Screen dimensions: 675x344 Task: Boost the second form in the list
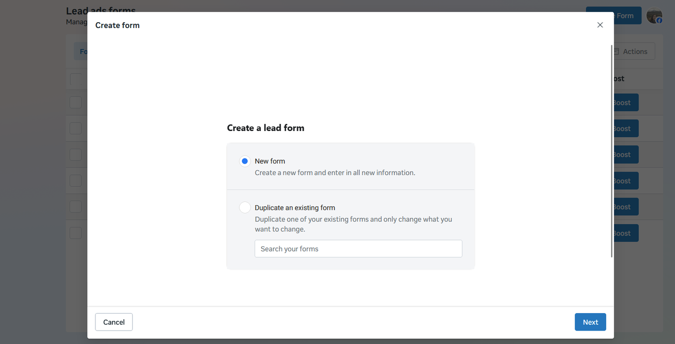point(626,129)
